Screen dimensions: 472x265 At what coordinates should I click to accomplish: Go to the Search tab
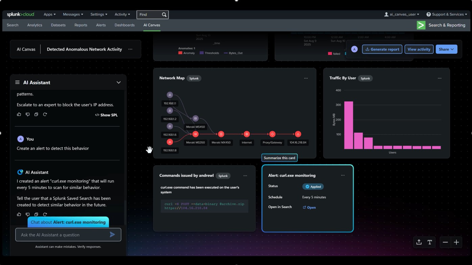(x=13, y=25)
